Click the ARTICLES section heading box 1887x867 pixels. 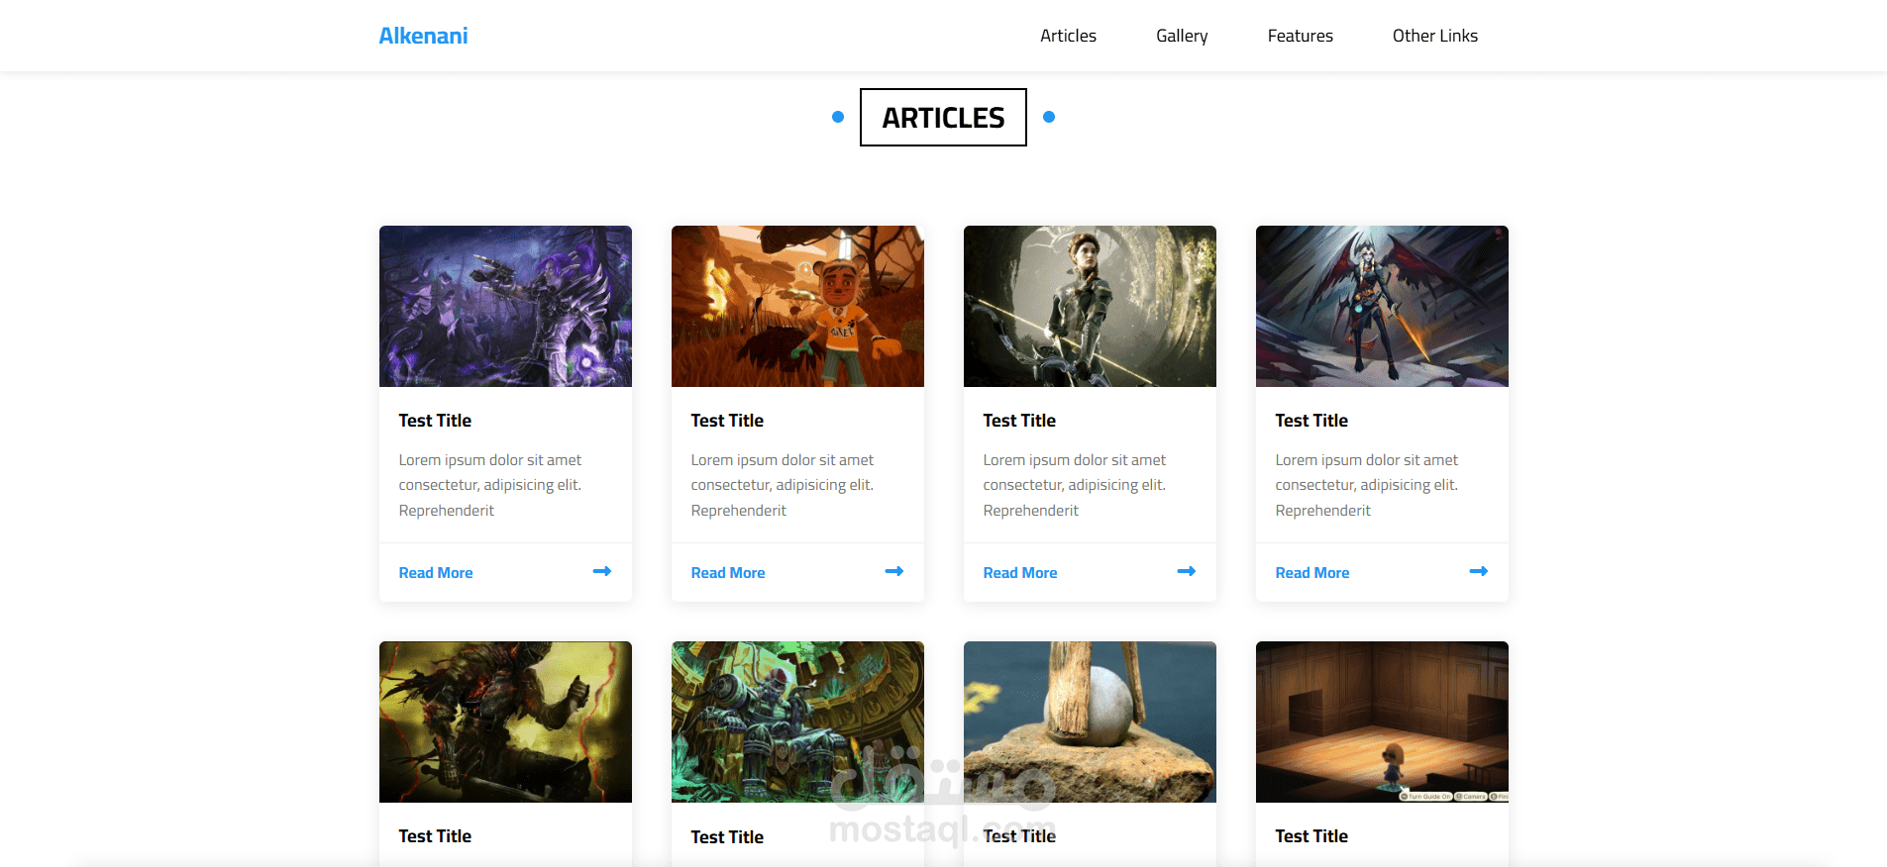943,117
